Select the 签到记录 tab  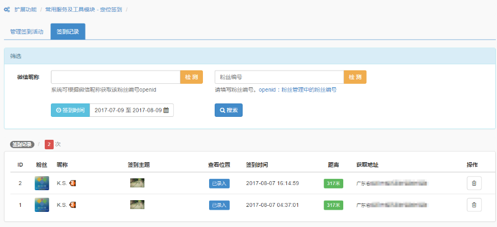(x=68, y=32)
